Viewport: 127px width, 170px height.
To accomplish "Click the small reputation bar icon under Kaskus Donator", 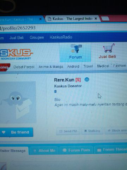I will point(55,91).
